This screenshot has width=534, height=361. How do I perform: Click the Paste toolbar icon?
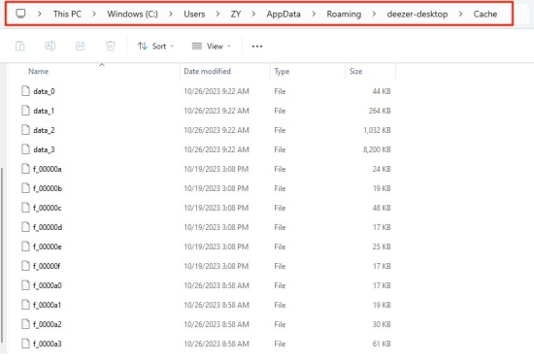pyautogui.click(x=20, y=46)
